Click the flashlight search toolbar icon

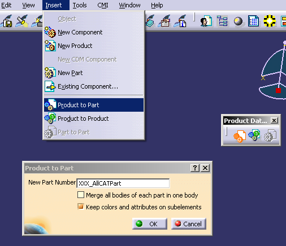pyautogui.click(x=22, y=21)
